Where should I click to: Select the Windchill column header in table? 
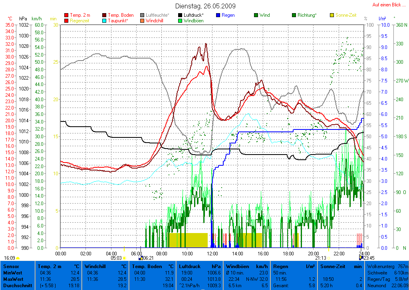coord(95,266)
